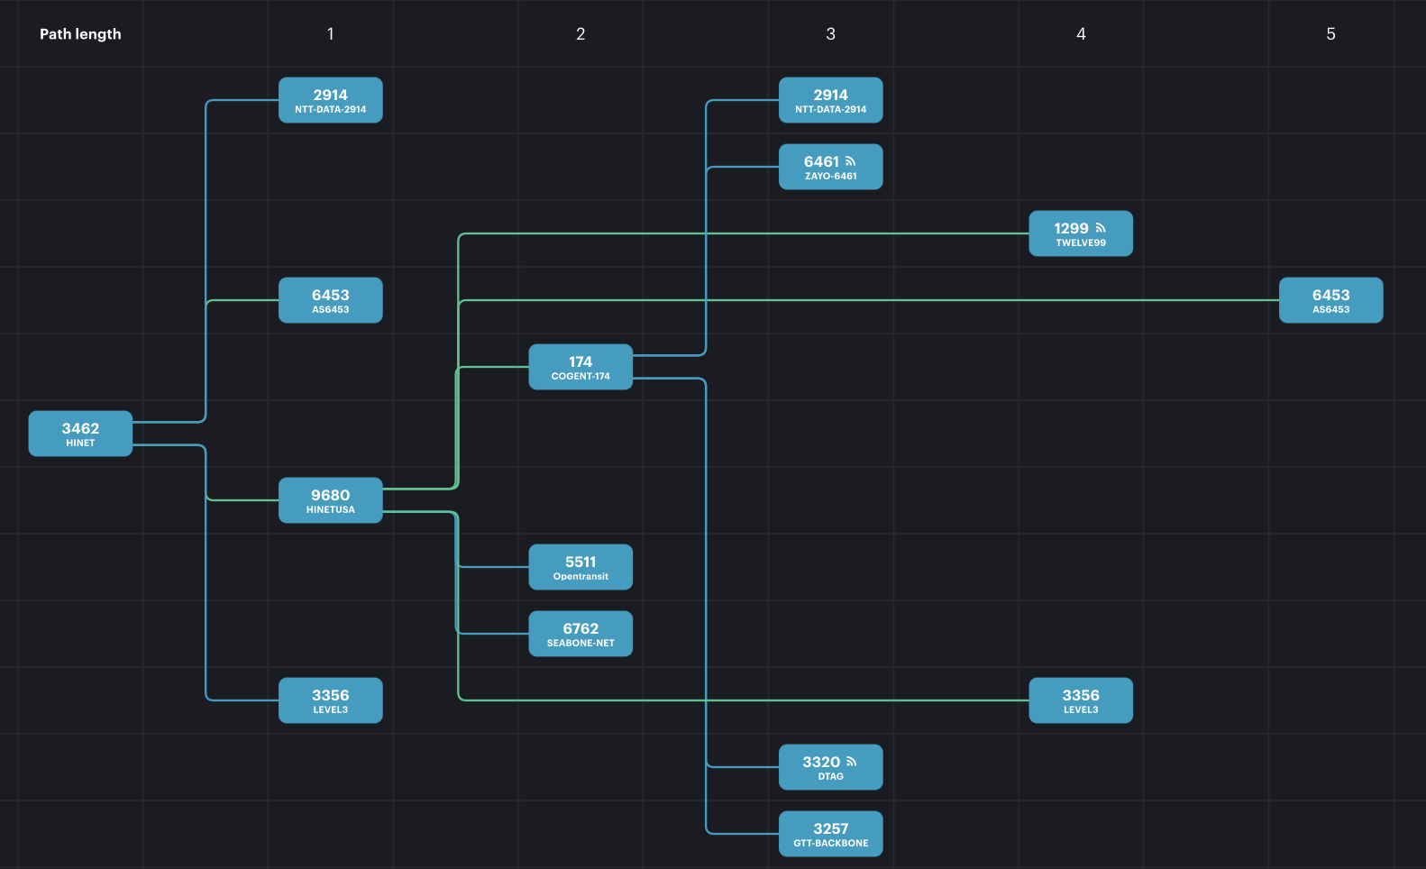Select the ZAYO-6461 node label
The image size is (1426, 869).
(x=831, y=176)
